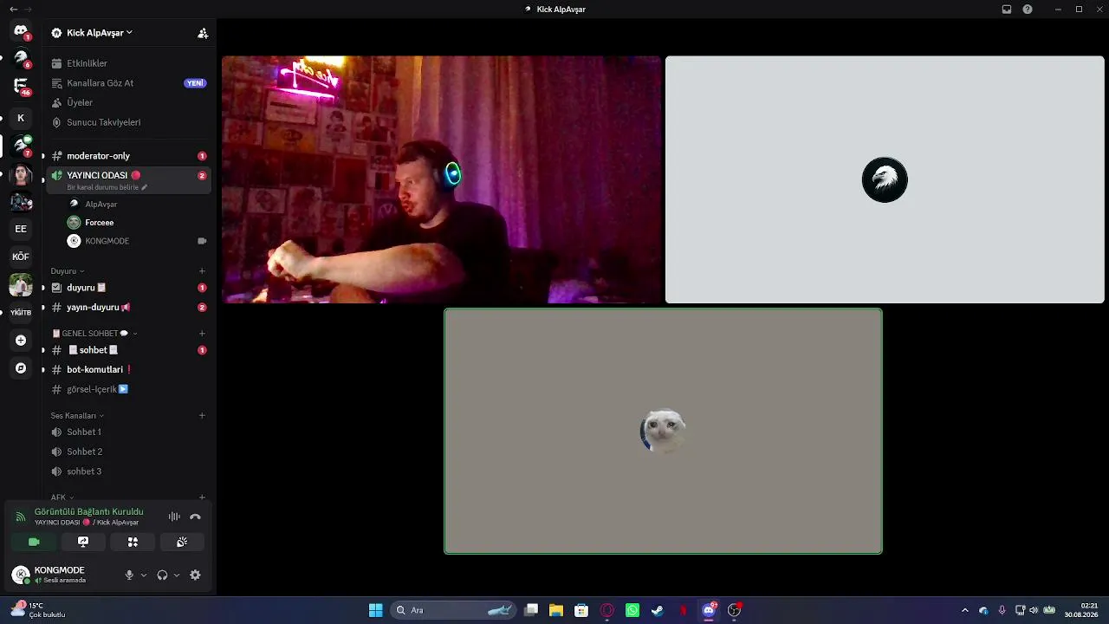The height and width of the screenshot is (624, 1109).
Task: Mute the microphone
Action: pyautogui.click(x=129, y=575)
